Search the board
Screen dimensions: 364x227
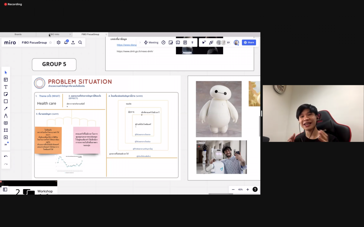80,43
